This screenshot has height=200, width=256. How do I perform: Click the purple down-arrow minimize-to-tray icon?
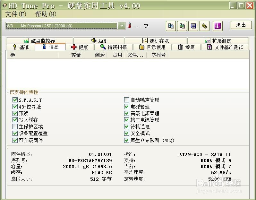click(218, 26)
